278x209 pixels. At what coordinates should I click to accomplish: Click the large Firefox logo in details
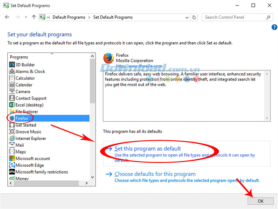point(108,58)
